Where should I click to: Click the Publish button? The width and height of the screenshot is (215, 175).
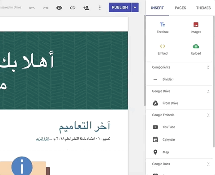coord(120,7)
